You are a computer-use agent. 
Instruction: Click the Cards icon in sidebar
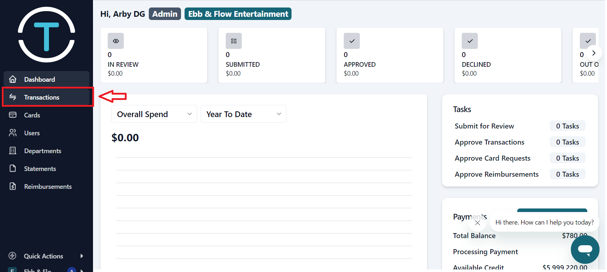click(x=13, y=115)
